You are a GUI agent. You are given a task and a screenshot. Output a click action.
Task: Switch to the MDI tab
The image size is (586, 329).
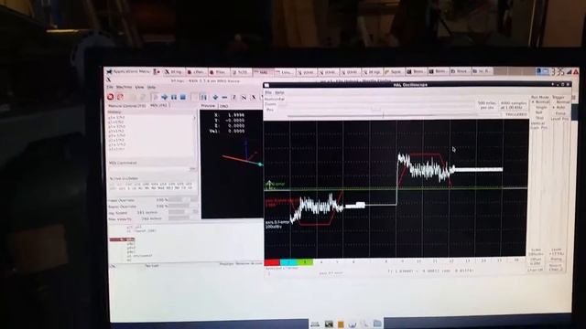point(158,106)
